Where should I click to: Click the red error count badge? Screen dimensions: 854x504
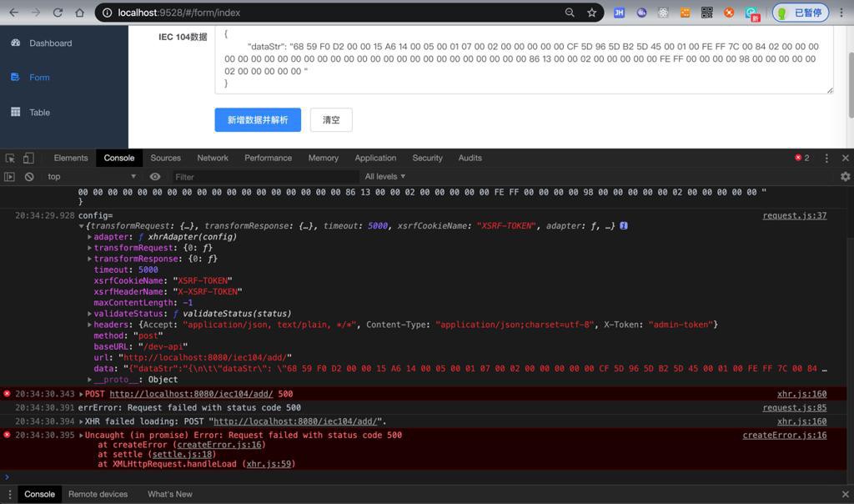point(801,158)
